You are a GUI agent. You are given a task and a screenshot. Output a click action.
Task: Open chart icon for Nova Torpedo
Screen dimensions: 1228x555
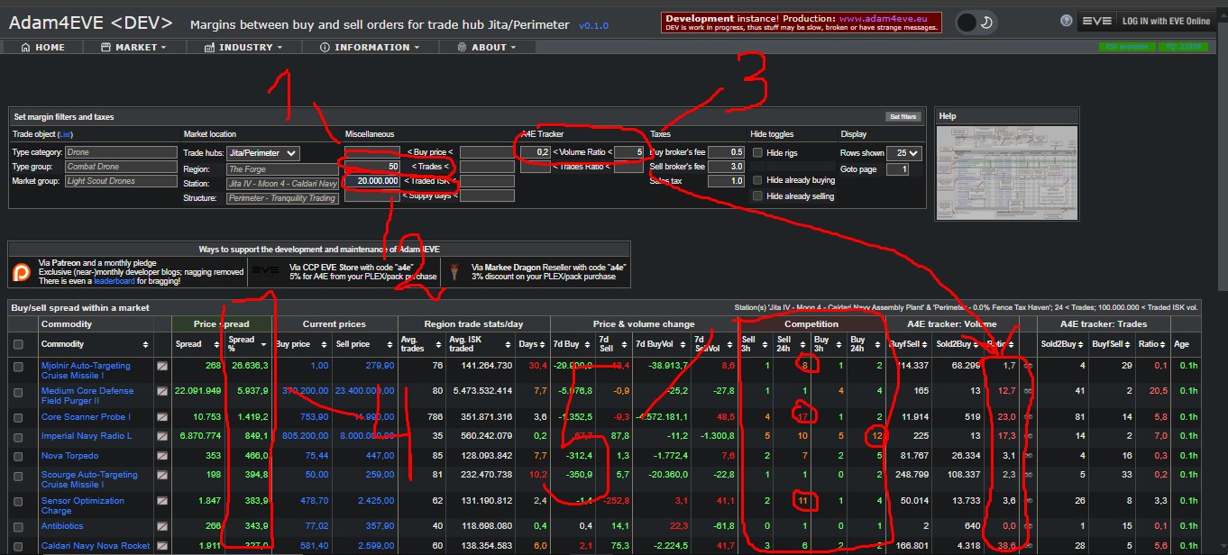pyautogui.click(x=162, y=456)
